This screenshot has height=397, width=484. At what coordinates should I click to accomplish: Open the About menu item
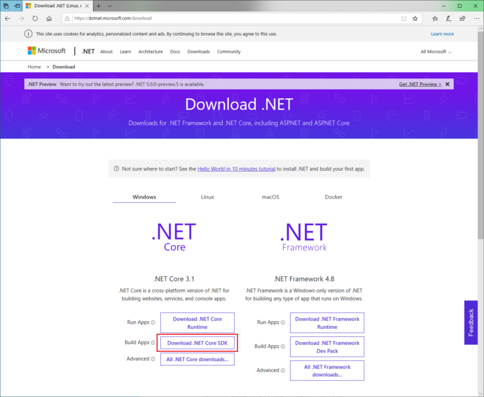click(106, 52)
